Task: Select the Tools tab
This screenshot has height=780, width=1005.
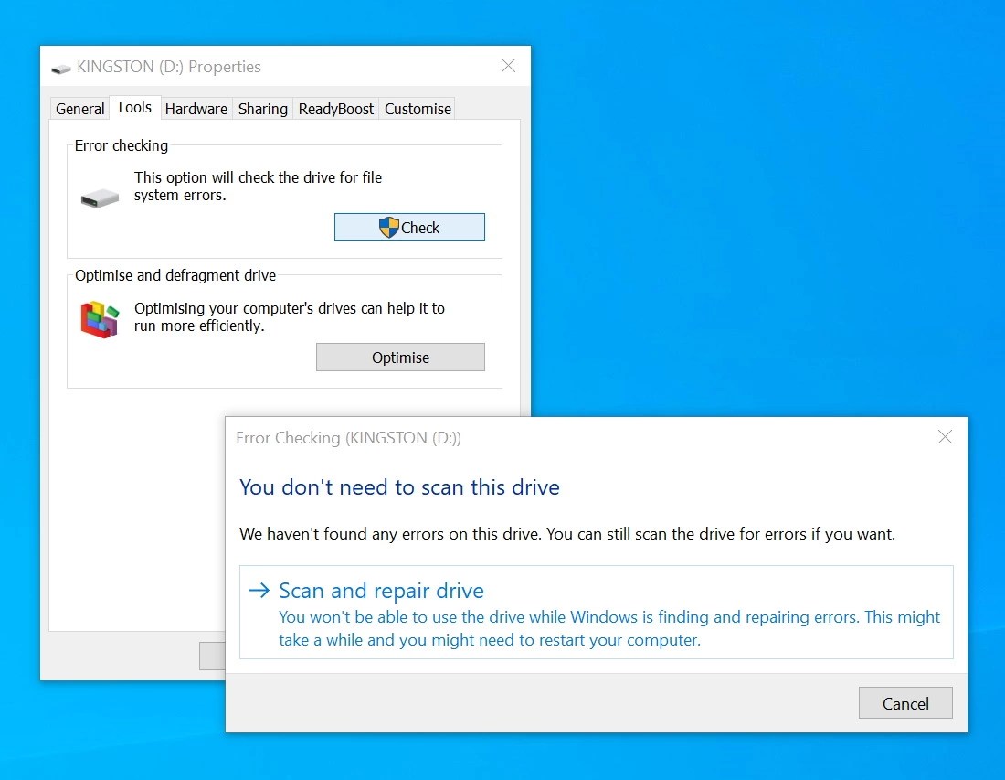Action: 134,107
